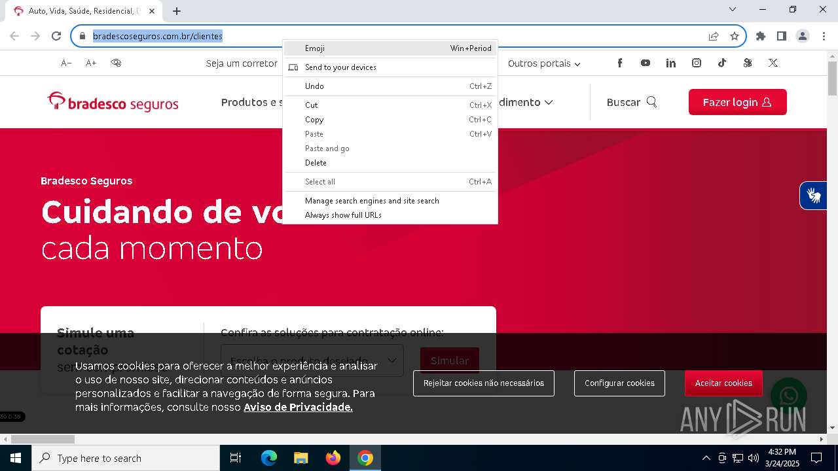Expand the Outros portais dropdown
The height and width of the screenshot is (471, 838).
point(544,63)
